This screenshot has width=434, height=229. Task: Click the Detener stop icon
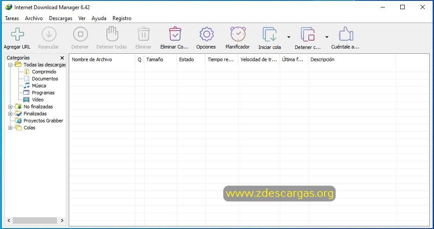tap(81, 34)
